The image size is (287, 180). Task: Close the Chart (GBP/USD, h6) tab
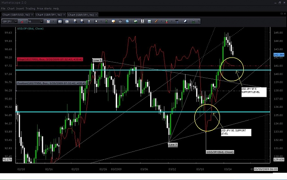click(x=32, y=15)
